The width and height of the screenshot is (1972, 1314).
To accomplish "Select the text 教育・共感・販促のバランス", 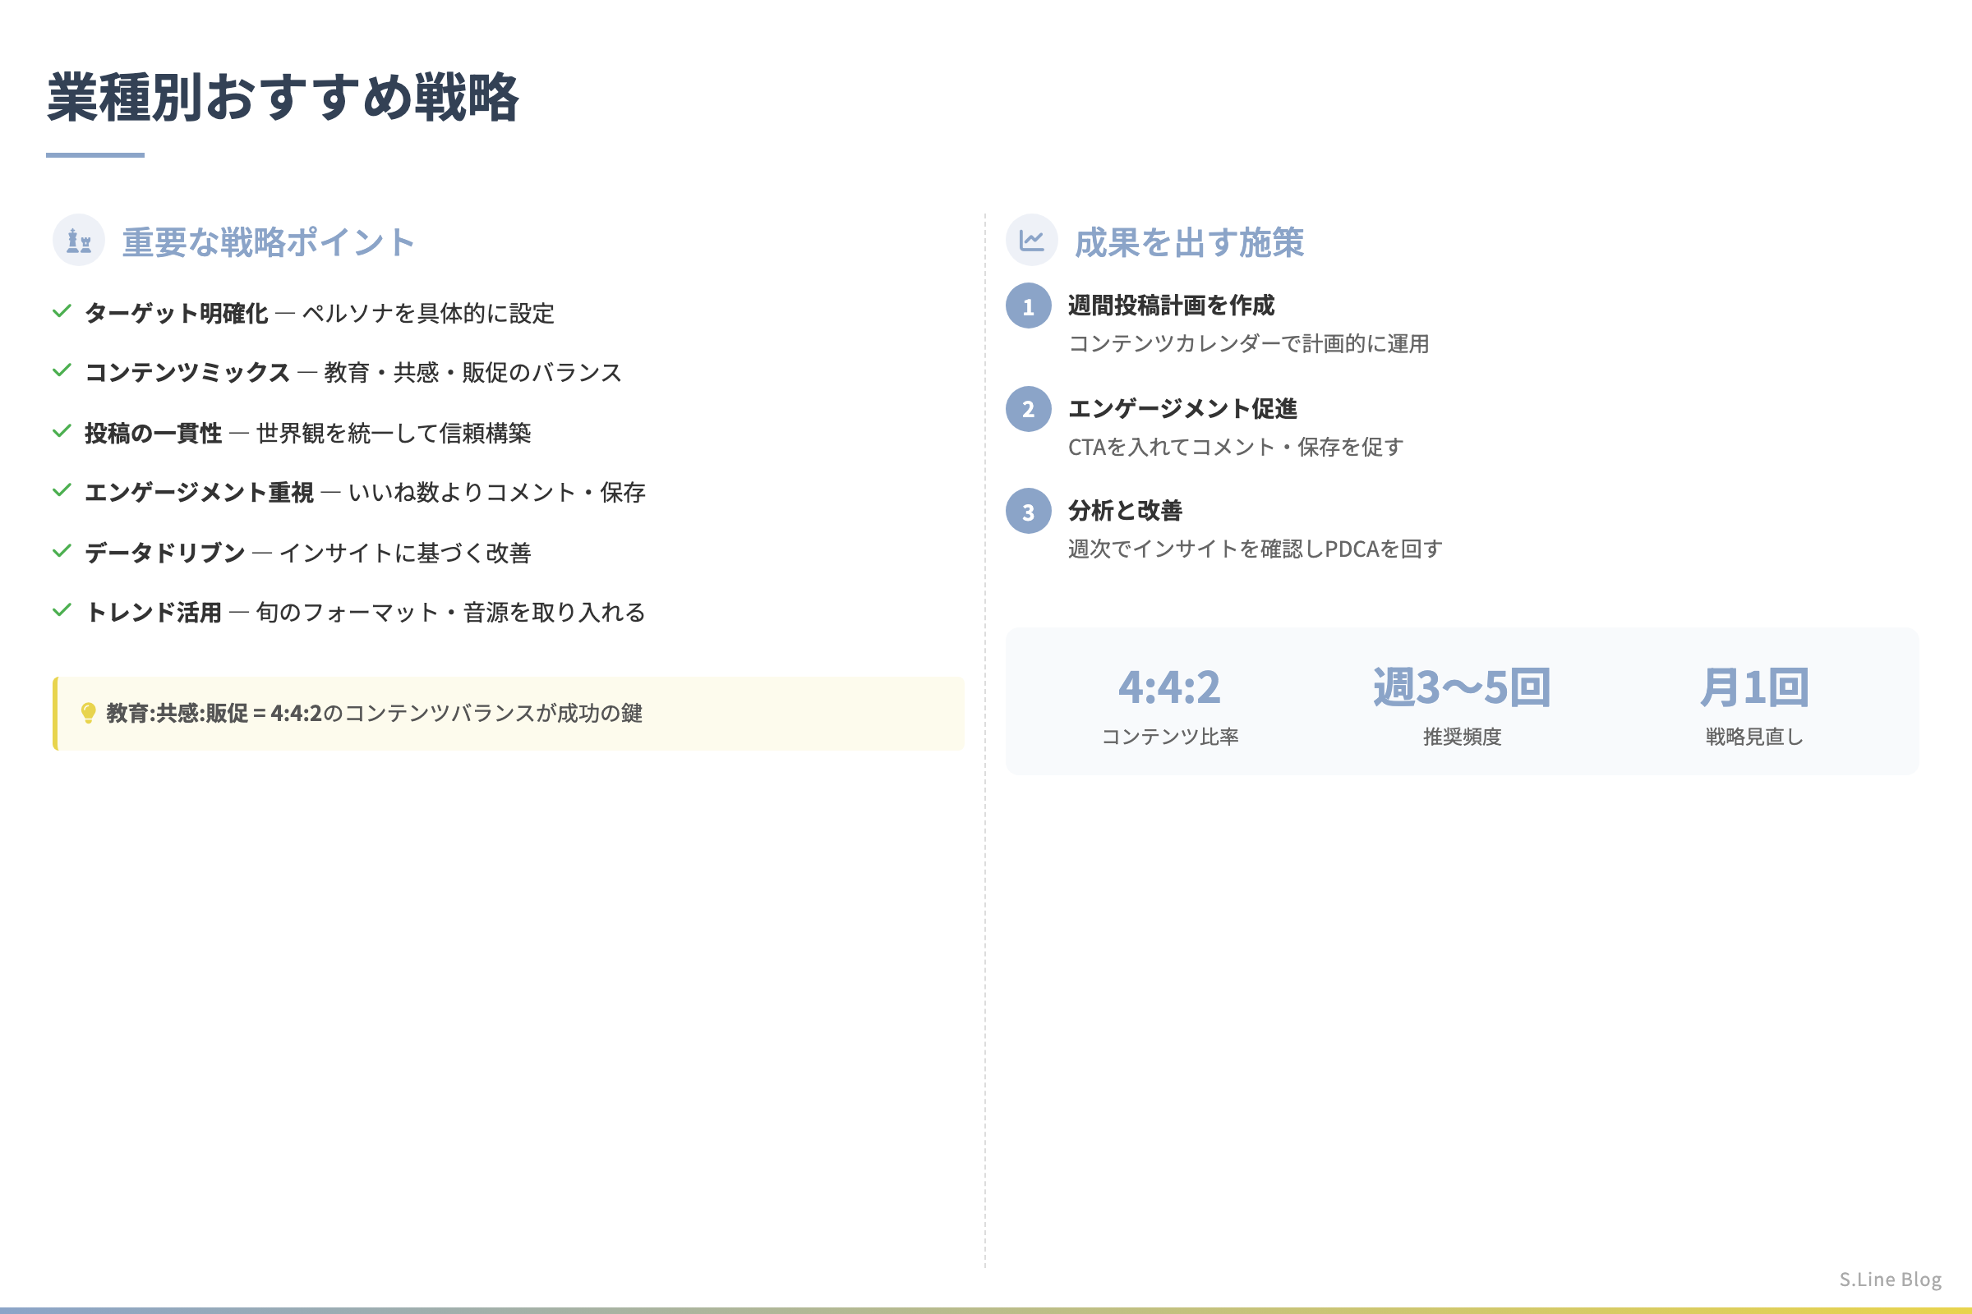I will [473, 373].
